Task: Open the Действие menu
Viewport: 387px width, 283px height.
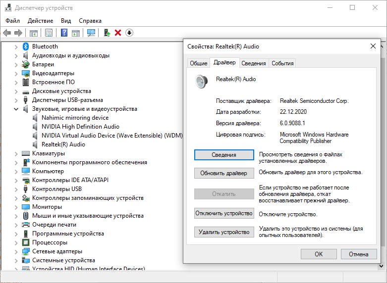Action: tap(40, 21)
